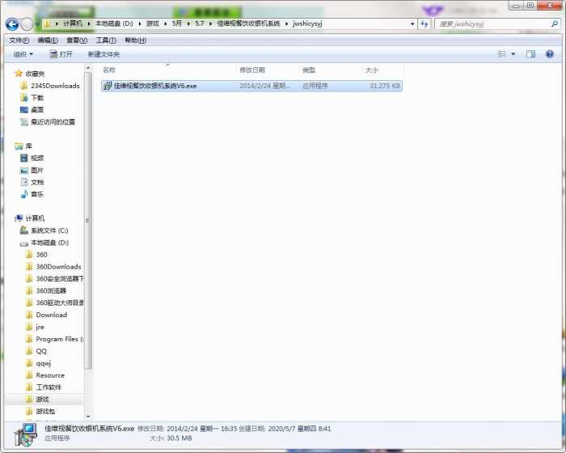Click the 360 folder icon
Viewport: 566px width, 453px height.
click(30, 254)
